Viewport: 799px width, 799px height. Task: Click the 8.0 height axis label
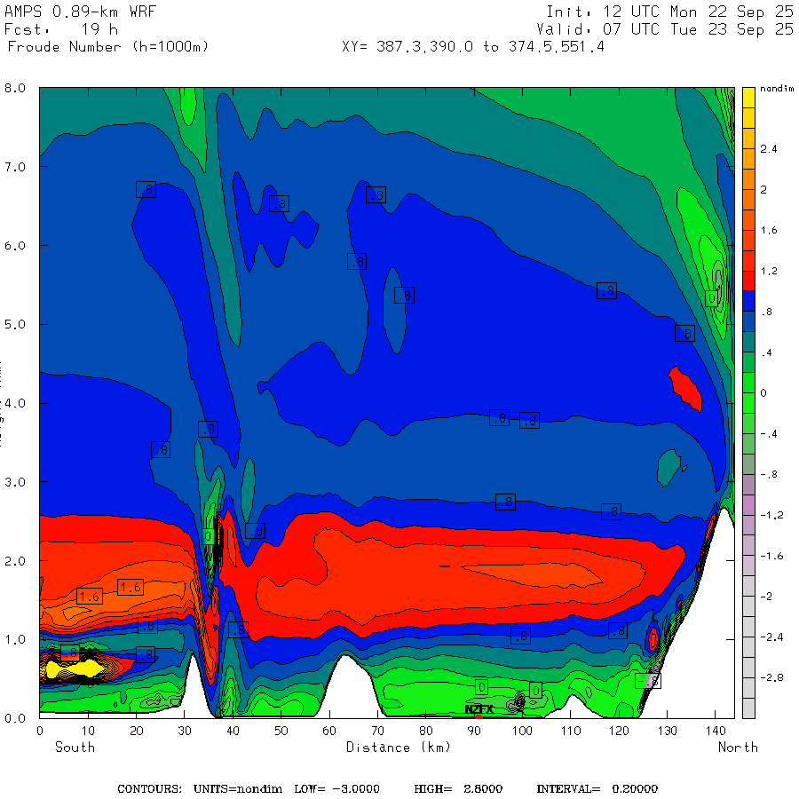(15, 88)
